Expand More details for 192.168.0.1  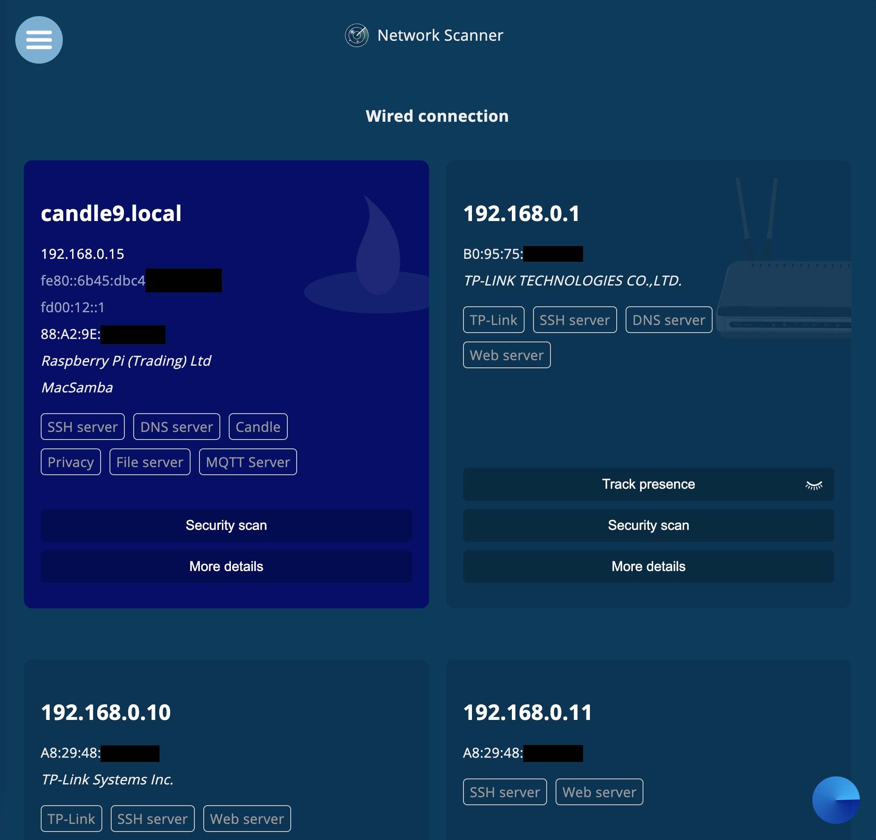click(x=648, y=566)
